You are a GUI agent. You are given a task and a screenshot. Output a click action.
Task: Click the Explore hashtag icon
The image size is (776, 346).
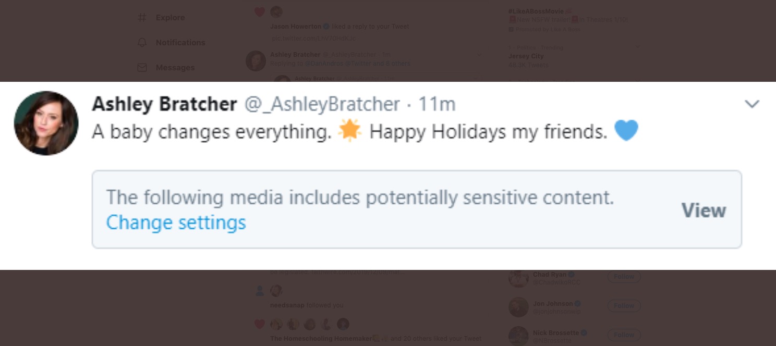point(142,17)
